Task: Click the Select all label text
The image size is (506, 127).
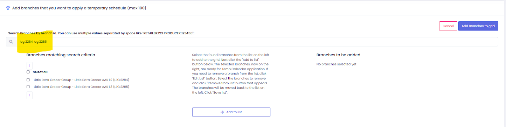Action: (x=40, y=72)
